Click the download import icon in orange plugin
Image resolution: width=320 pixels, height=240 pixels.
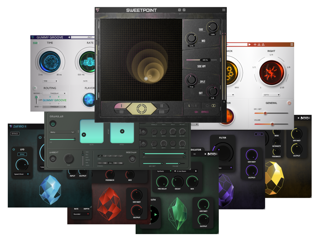tap(259, 44)
